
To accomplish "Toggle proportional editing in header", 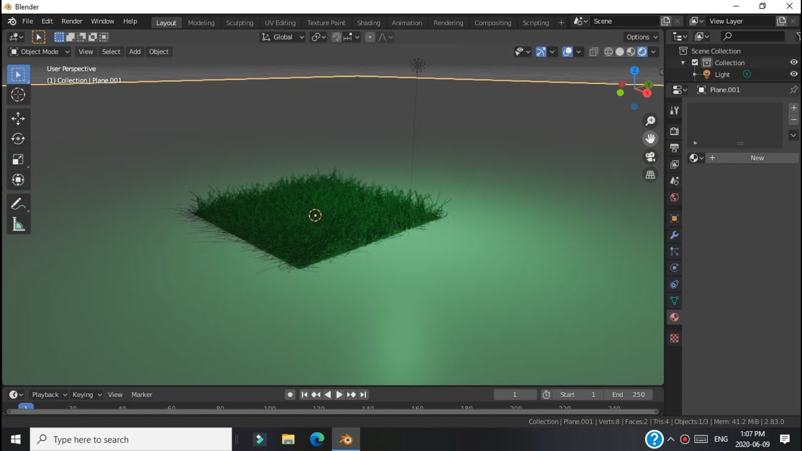I will click(x=370, y=37).
